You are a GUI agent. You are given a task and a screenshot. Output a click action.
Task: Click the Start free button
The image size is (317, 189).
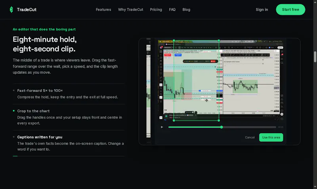click(290, 9)
